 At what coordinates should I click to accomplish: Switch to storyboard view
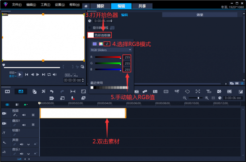coord(7,91)
